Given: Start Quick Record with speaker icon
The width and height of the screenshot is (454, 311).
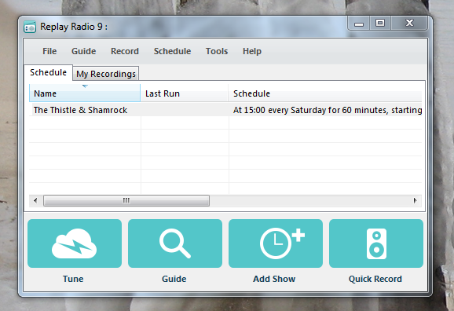Looking at the screenshot, I should coord(376,243).
